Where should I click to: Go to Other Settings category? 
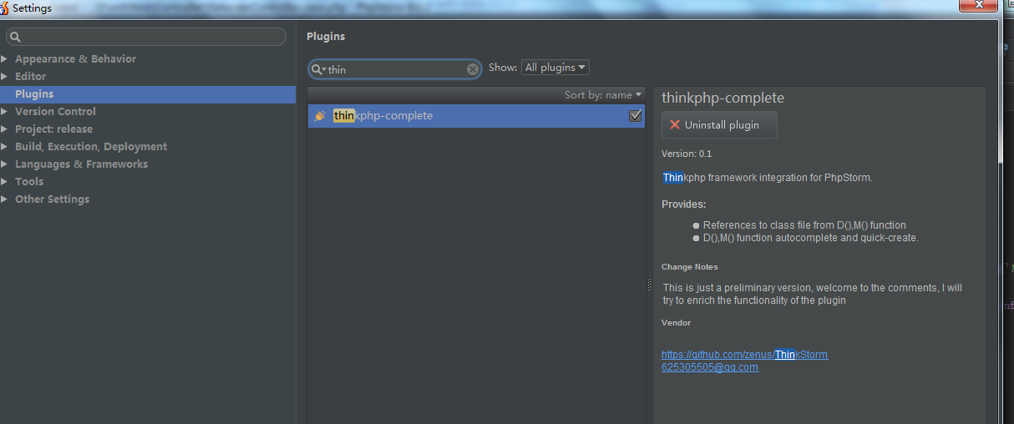point(52,199)
